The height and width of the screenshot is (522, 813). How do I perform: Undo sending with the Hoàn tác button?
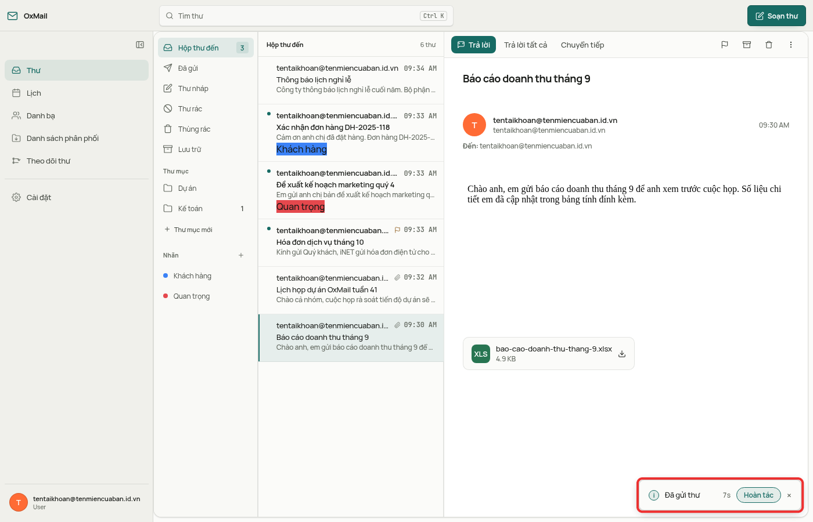(x=758, y=495)
